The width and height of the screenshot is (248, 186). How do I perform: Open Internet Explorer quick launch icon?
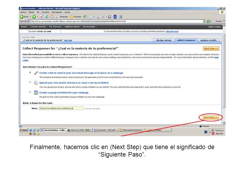(x=30, y=130)
